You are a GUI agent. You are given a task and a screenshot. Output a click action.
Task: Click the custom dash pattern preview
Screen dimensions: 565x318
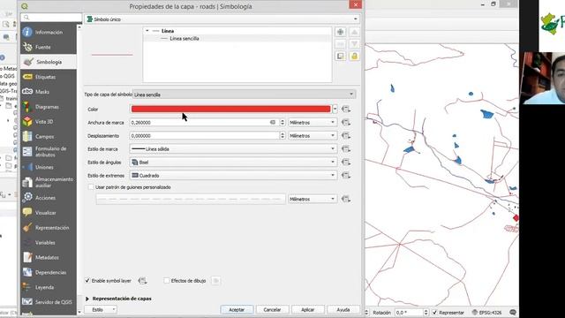point(191,199)
